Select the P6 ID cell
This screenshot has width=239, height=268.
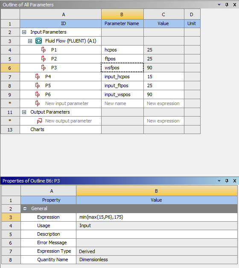(x=61, y=94)
